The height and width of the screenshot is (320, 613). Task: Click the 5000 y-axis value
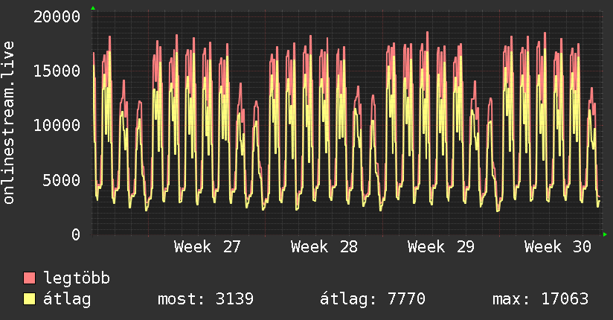[62, 180]
